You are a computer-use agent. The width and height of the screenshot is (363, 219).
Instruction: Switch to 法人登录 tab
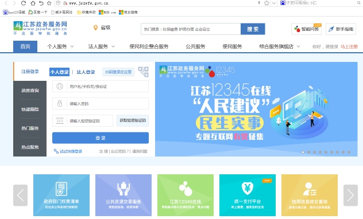tap(86, 72)
